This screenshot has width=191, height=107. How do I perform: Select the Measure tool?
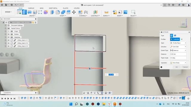[x=106, y=12]
